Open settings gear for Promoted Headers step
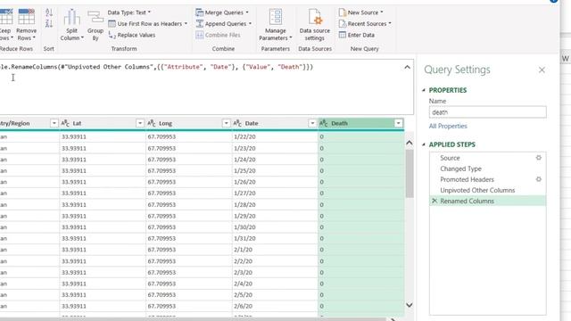Screen dimensions: 571x321 539,179
